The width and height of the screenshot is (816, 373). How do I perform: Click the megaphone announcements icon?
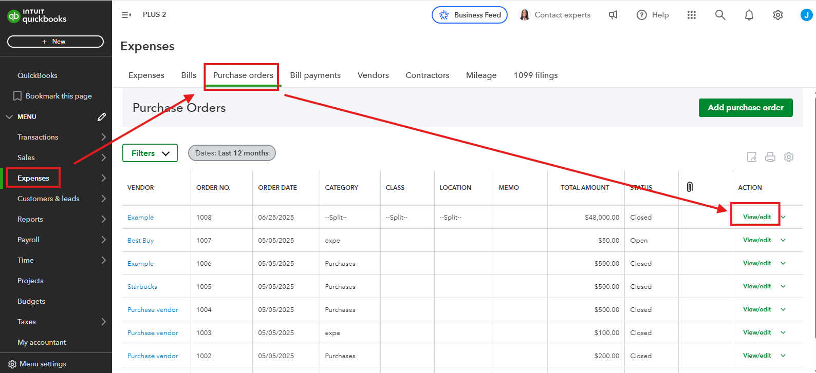coord(613,15)
